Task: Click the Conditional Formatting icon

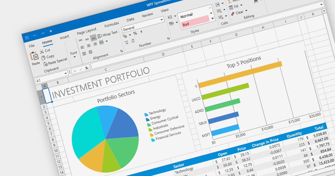Action: coord(170,17)
